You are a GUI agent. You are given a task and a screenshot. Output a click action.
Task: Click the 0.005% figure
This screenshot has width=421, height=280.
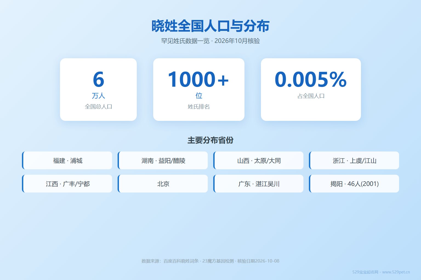311,80
